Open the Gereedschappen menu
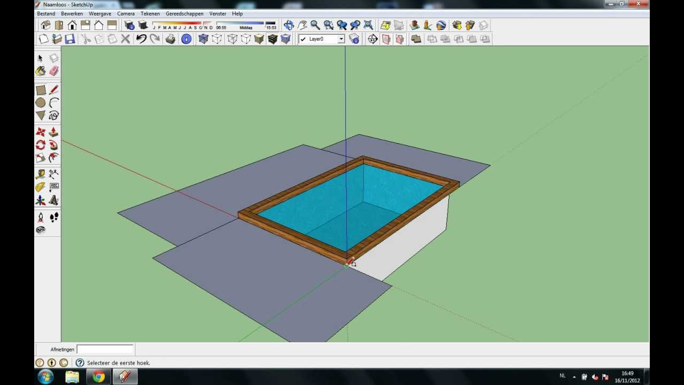 click(x=184, y=13)
